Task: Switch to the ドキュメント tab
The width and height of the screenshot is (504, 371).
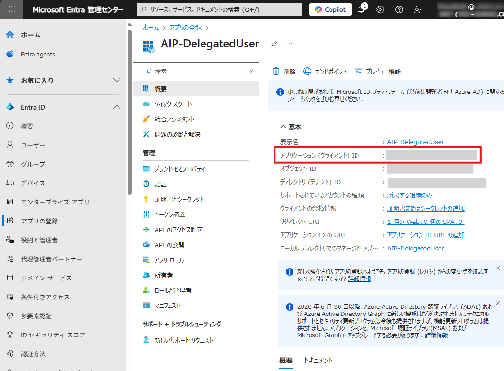Action: tap(318, 361)
